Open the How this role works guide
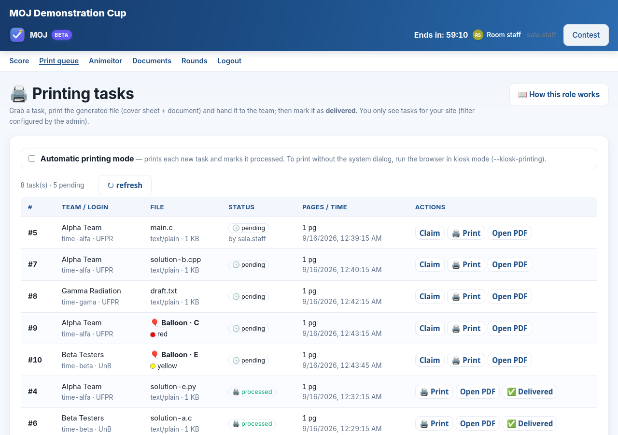The image size is (618, 435). click(x=559, y=94)
